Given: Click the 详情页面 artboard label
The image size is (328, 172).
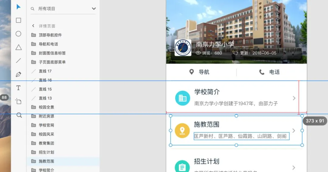Looking at the screenshot, I should click(x=47, y=26).
